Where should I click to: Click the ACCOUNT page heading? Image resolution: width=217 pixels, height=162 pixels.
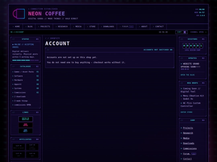(57, 44)
